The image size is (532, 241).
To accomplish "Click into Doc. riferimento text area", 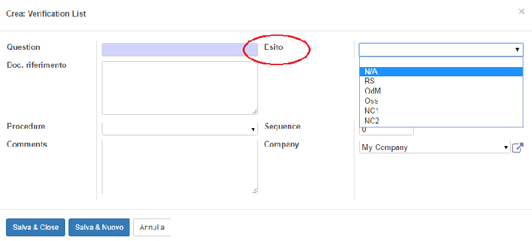I will (180, 88).
